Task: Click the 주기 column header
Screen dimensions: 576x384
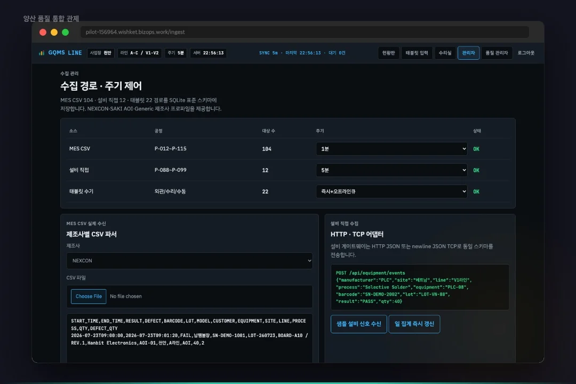Action: pos(319,131)
